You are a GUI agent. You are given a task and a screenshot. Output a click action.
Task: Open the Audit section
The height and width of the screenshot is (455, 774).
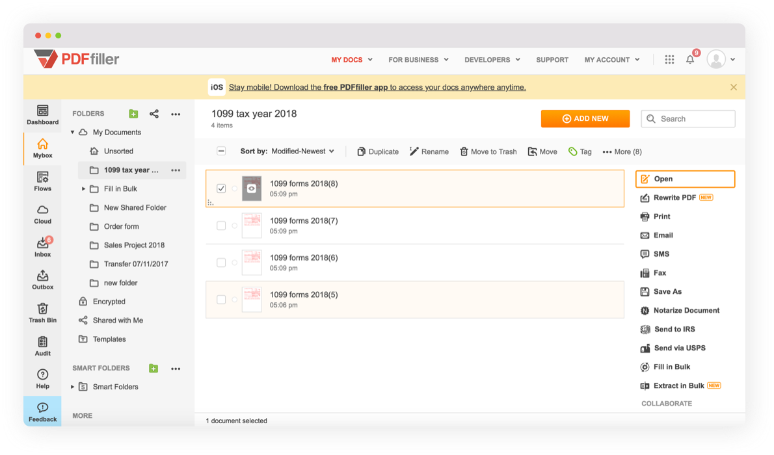pyautogui.click(x=42, y=346)
